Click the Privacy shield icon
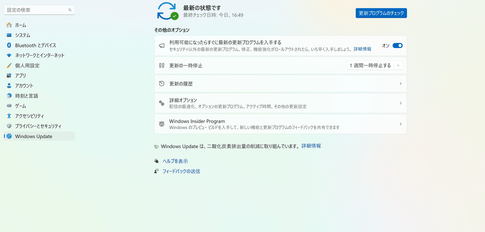 tap(9, 126)
